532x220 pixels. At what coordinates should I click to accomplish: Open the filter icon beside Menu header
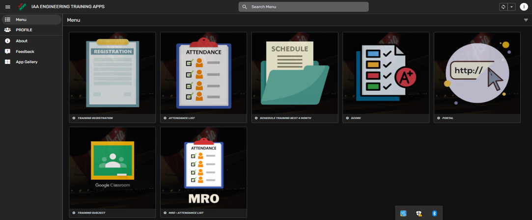tap(526, 20)
